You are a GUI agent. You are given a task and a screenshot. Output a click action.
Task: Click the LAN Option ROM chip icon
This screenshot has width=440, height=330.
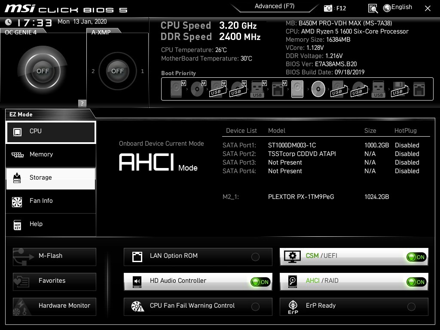tap(137, 257)
